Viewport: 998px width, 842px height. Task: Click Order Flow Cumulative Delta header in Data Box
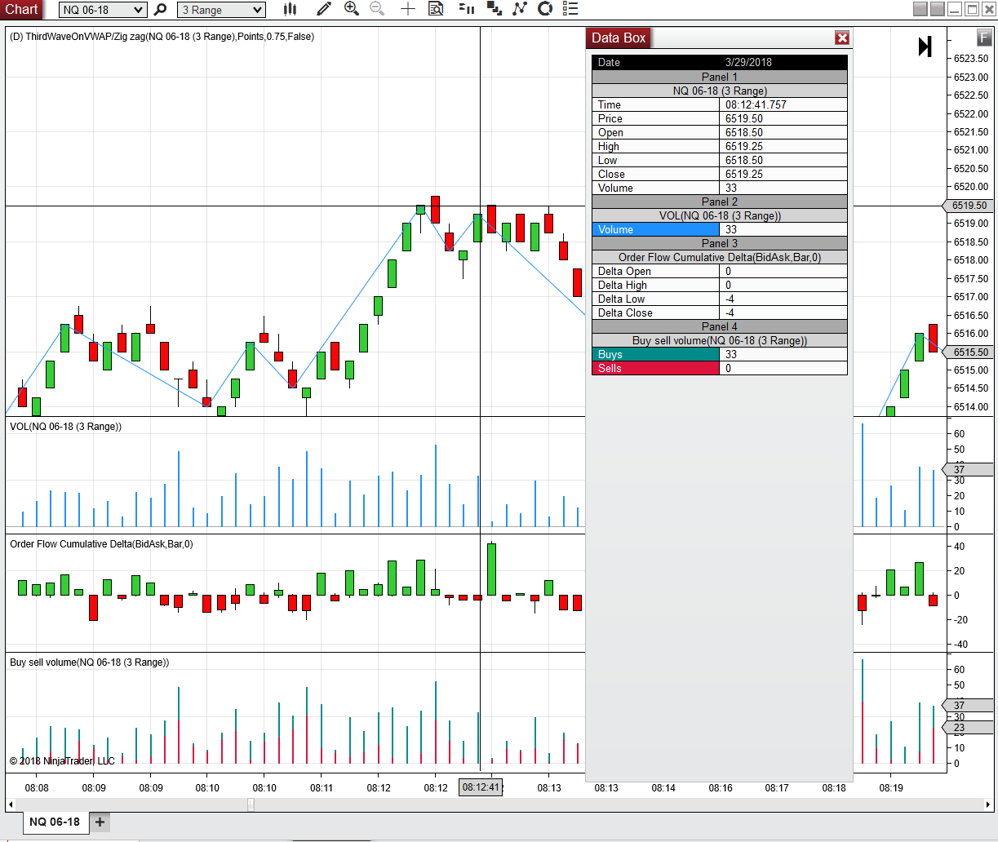pos(720,257)
